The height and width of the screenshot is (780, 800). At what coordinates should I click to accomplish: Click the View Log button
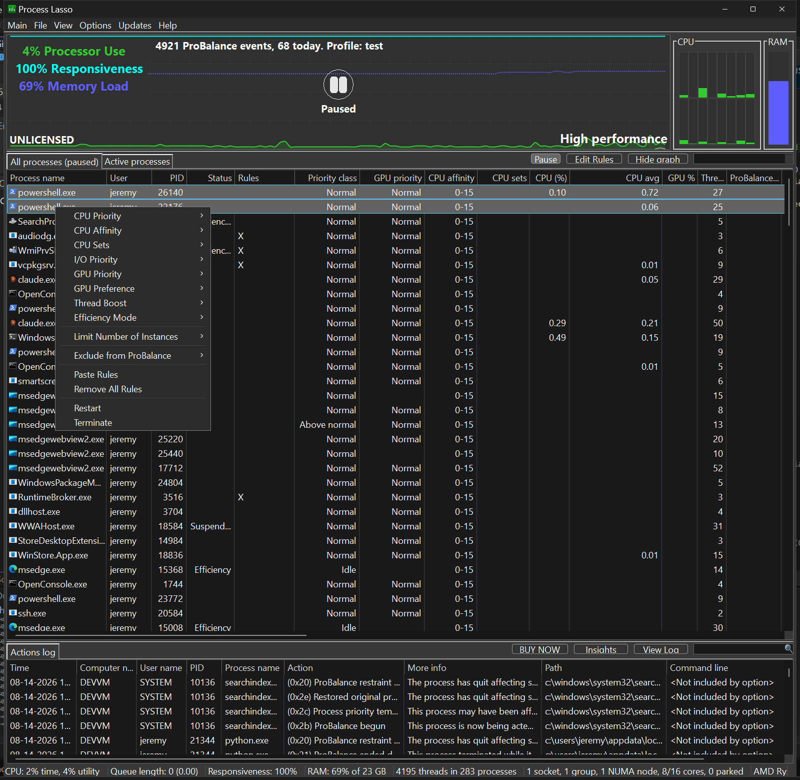coord(660,649)
